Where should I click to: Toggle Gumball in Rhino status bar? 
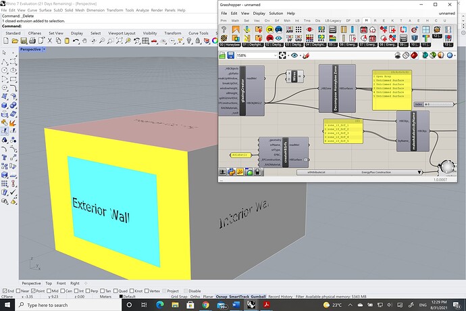(x=258, y=297)
